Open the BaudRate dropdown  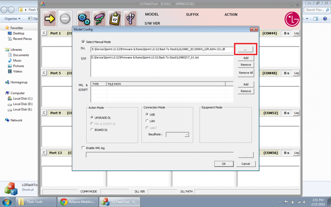[x=187, y=135]
